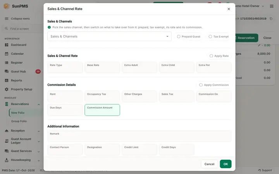279x174 pixels.
Task: Open the apps grid icon in the header
Action: 272,6
